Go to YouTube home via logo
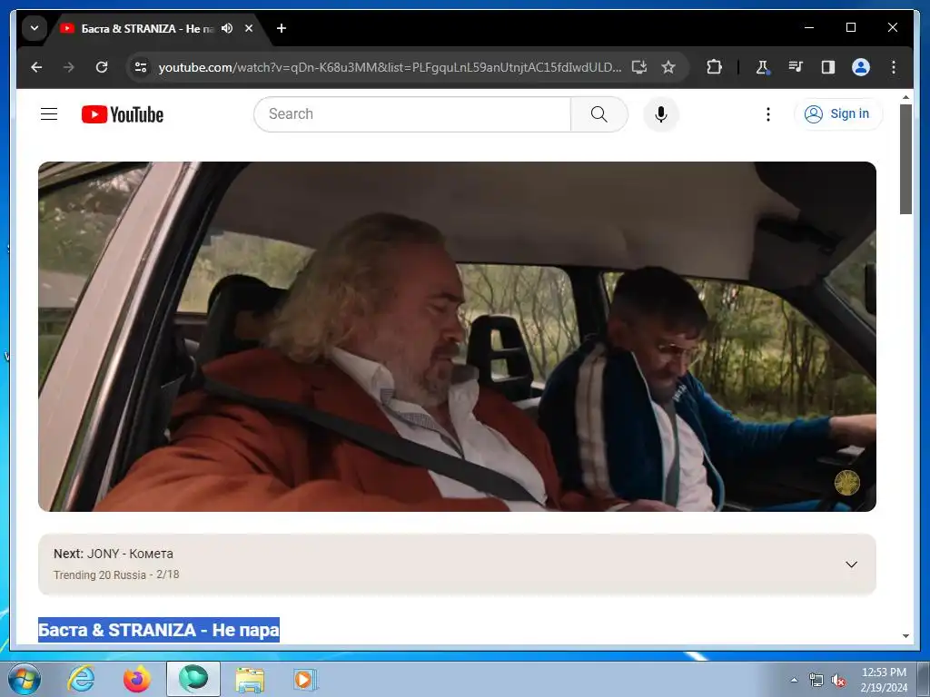Viewport: 930px width, 697px height. tap(123, 114)
